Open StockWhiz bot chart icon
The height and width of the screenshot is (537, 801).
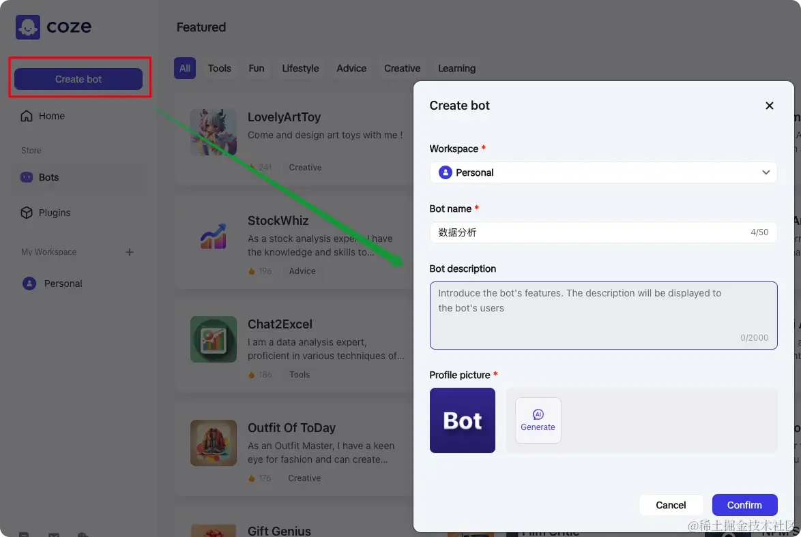click(214, 236)
